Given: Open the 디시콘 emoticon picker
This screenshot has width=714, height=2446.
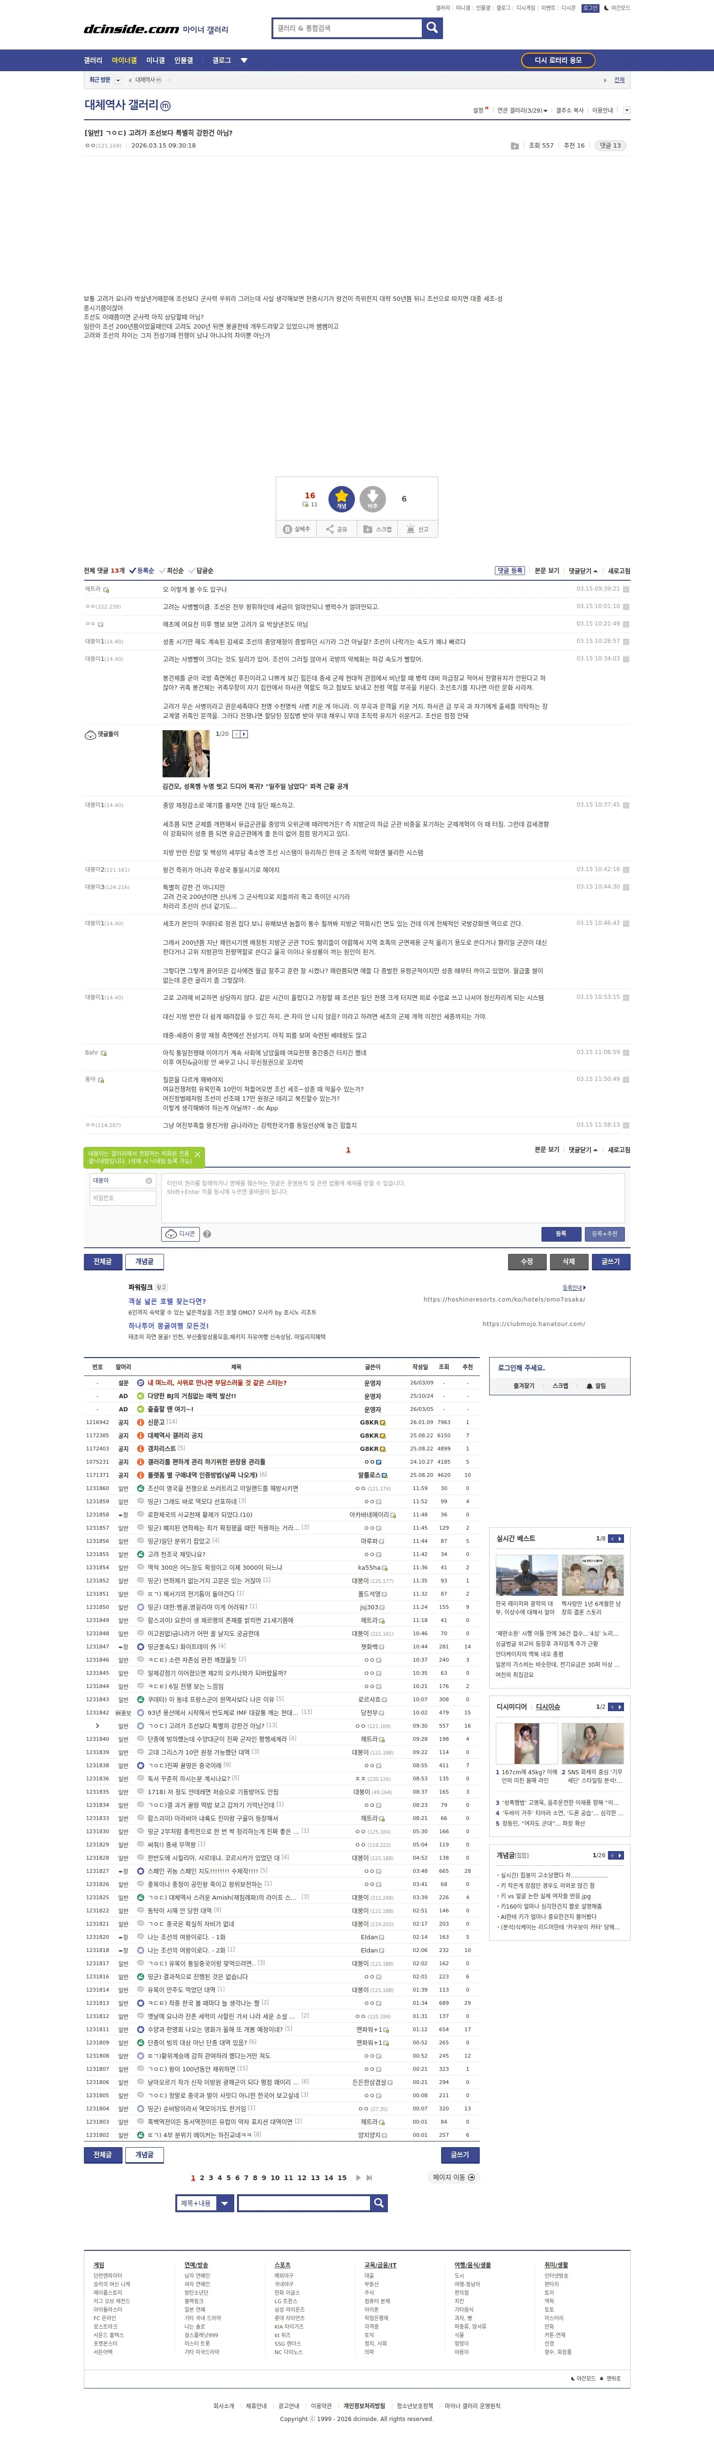Looking at the screenshot, I should coord(181,1235).
